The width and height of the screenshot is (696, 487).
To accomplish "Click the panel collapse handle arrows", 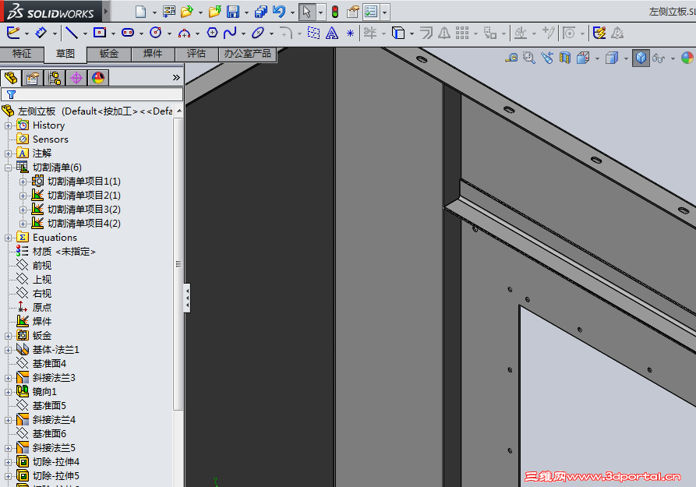I will point(187,298).
